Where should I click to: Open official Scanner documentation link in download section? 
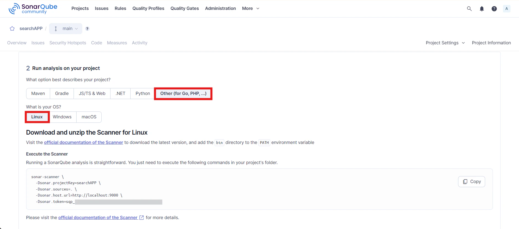click(x=83, y=143)
